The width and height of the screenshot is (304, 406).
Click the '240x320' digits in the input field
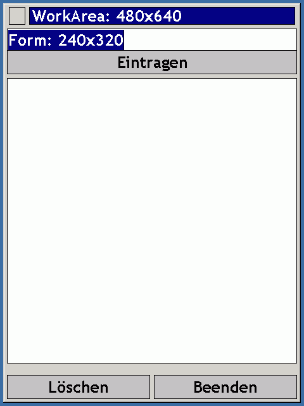(91, 41)
